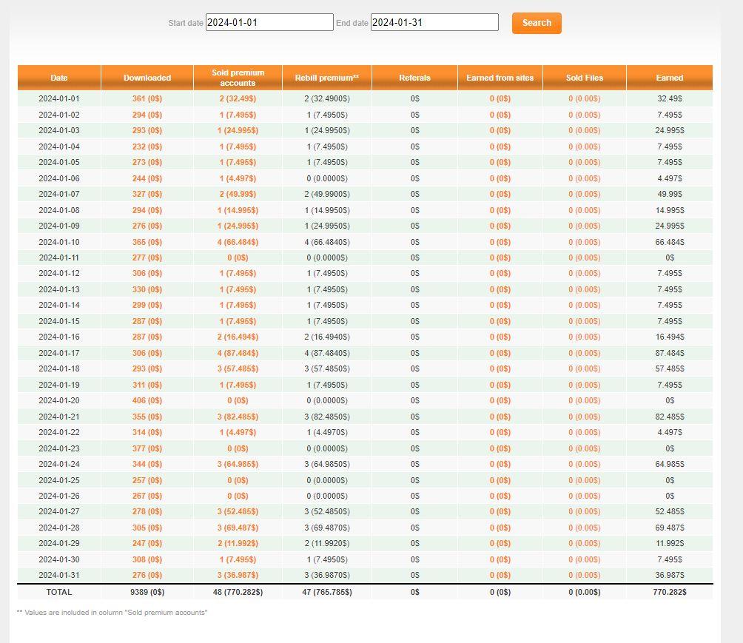This screenshot has height=643, width=743.
Task: Click the Rebill premium column header
Action: coord(326,78)
